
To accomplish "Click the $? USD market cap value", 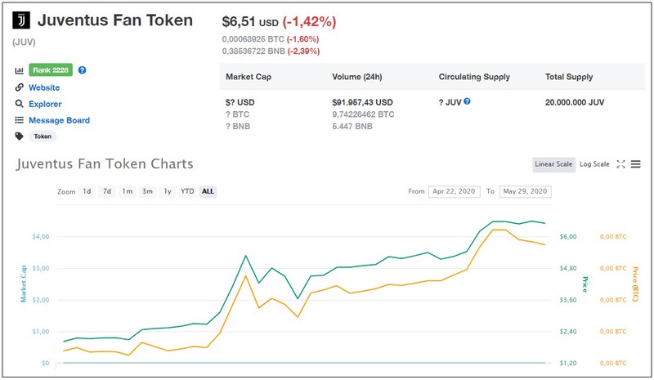I will (240, 102).
